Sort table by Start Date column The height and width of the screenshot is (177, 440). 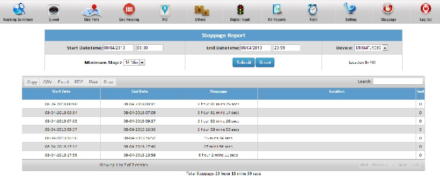click(x=61, y=94)
